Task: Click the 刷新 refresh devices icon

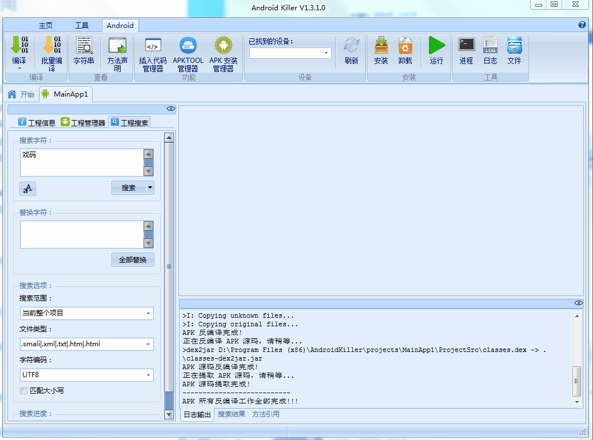Action: 351,50
